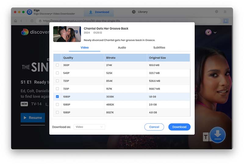The width and height of the screenshot is (244, 164).
Task: Open settings gear in title bar
Action: point(217,12)
